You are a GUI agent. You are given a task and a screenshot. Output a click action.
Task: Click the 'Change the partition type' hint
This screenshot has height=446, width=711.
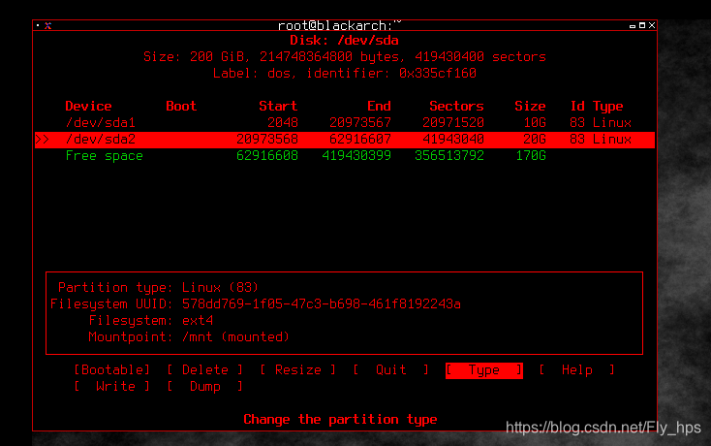(x=340, y=420)
